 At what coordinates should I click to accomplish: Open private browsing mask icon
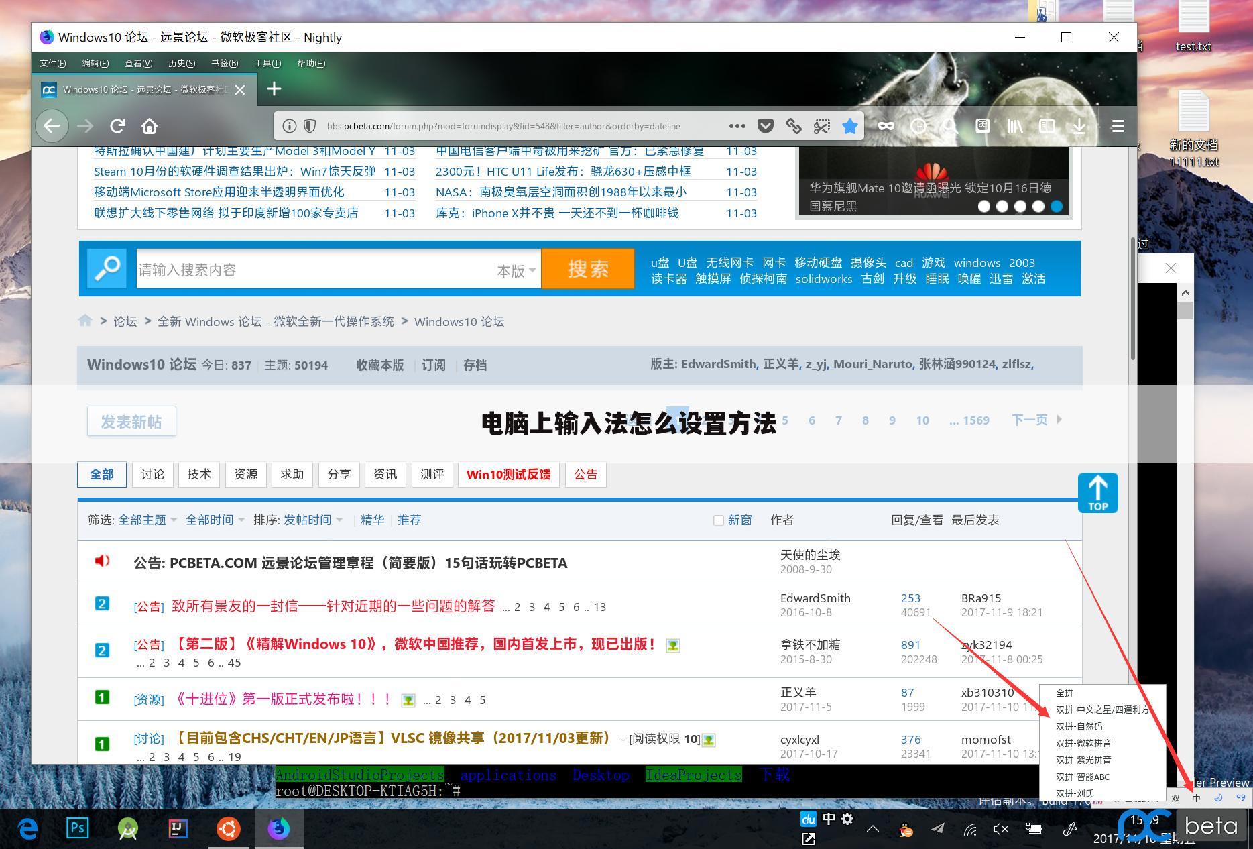click(x=886, y=126)
